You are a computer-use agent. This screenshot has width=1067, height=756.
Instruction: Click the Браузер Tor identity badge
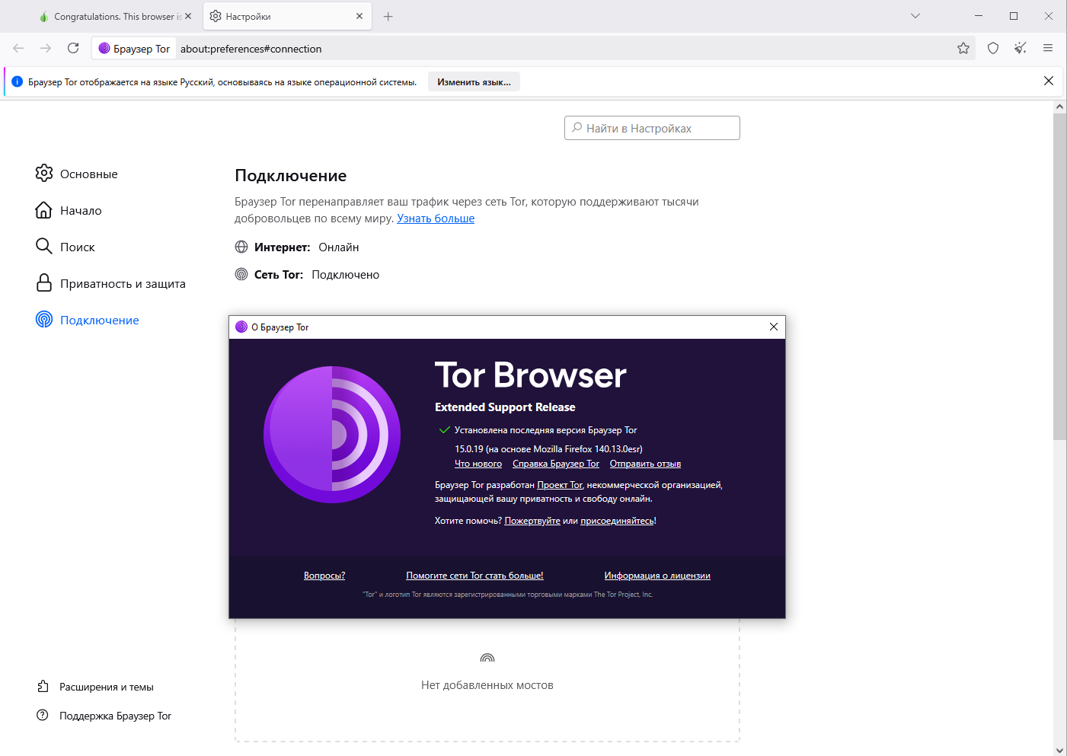point(134,49)
